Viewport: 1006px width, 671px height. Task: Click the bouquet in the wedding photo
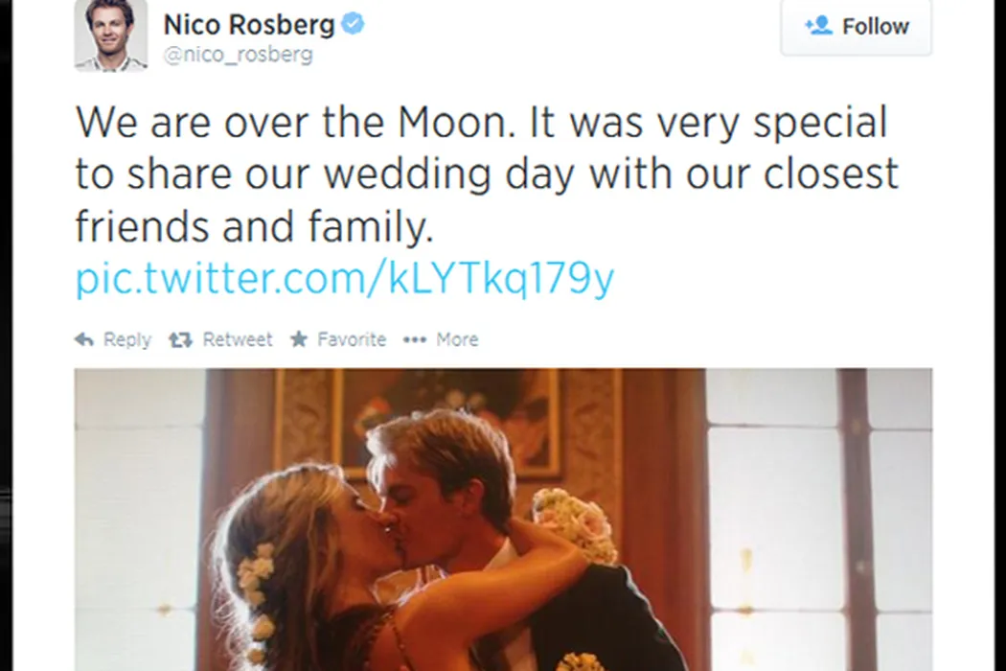click(576, 522)
